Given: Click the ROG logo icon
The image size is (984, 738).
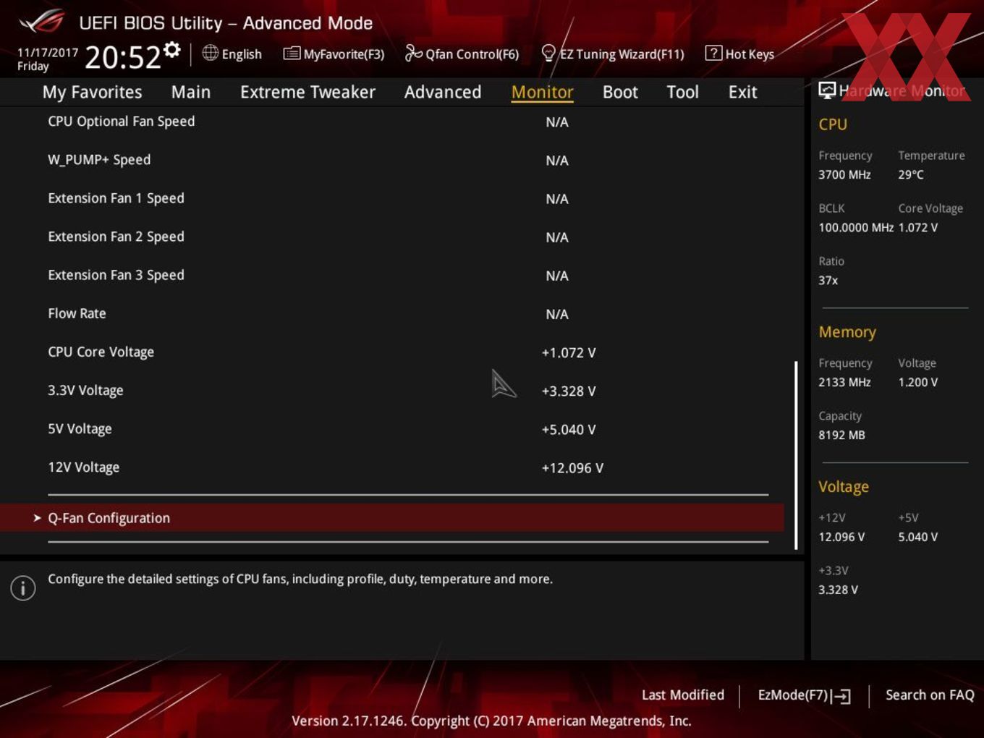Looking at the screenshot, I should (42, 22).
